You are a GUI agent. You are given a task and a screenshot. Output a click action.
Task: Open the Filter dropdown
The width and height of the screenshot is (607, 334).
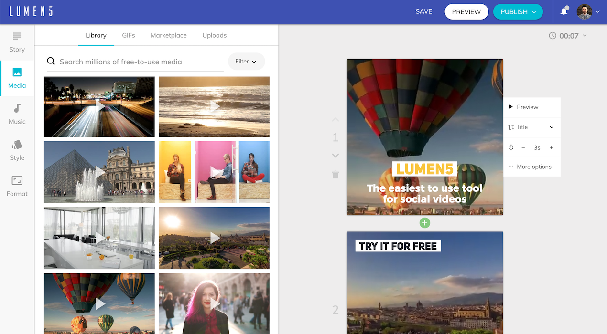[246, 62]
